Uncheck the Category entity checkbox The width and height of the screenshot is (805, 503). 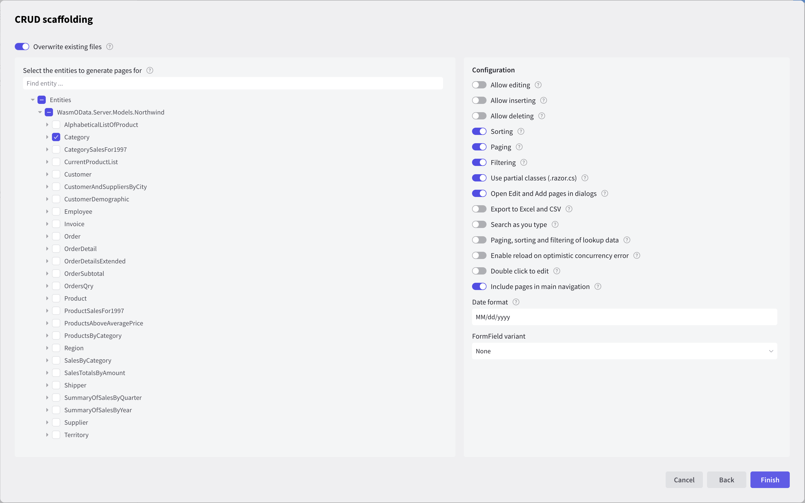tap(56, 137)
